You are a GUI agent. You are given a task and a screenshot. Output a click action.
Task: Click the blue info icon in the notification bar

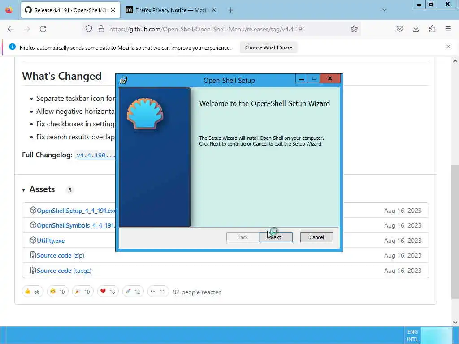[12, 47]
